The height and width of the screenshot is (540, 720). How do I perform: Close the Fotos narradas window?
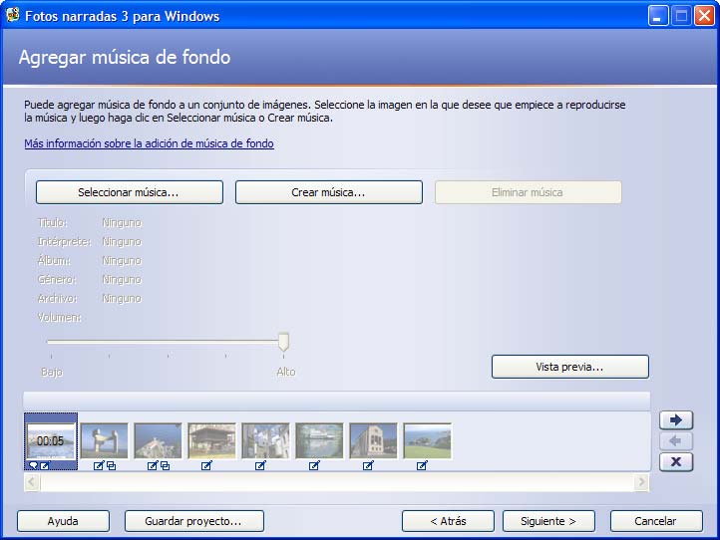pos(704,16)
